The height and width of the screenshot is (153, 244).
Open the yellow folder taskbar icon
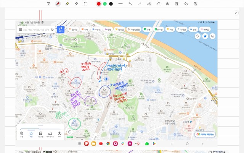(x=94, y=144)
